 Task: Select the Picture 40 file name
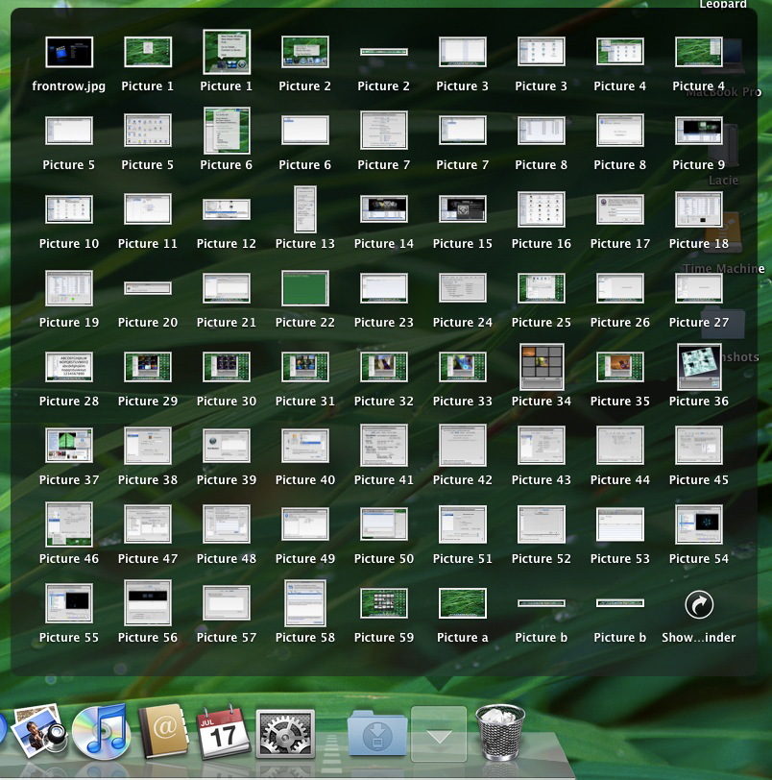305,479
